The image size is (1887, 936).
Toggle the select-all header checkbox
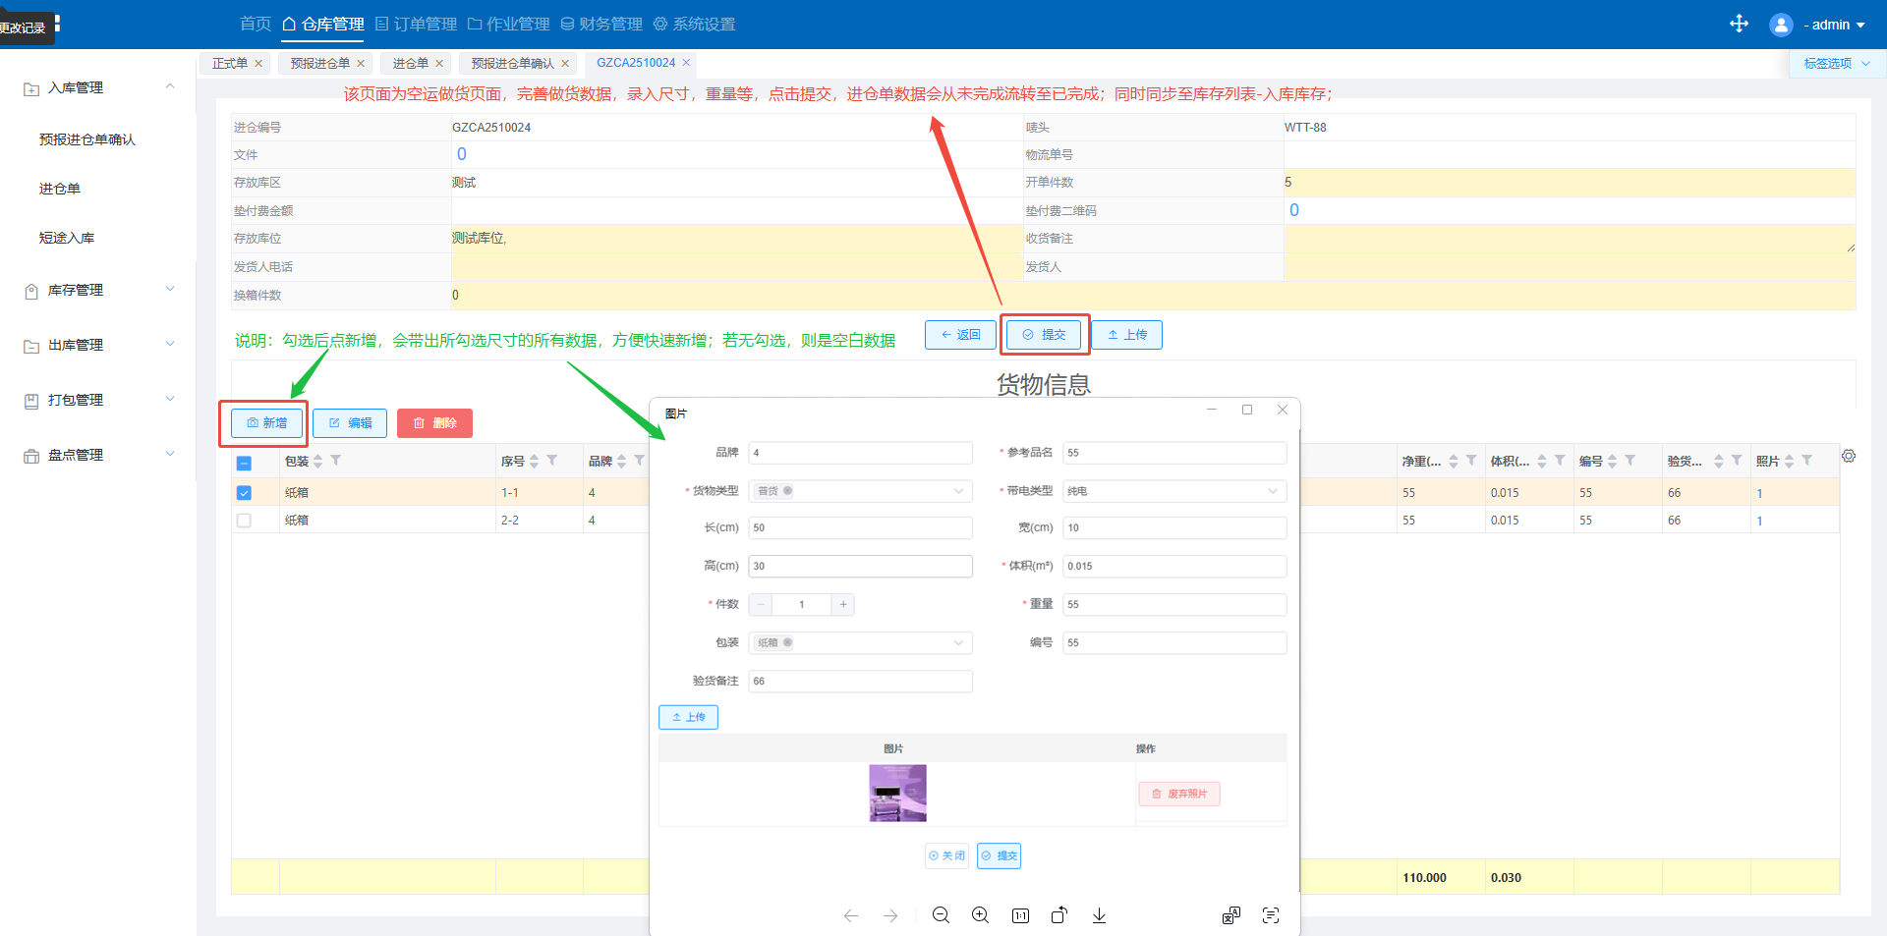(245, 463)
